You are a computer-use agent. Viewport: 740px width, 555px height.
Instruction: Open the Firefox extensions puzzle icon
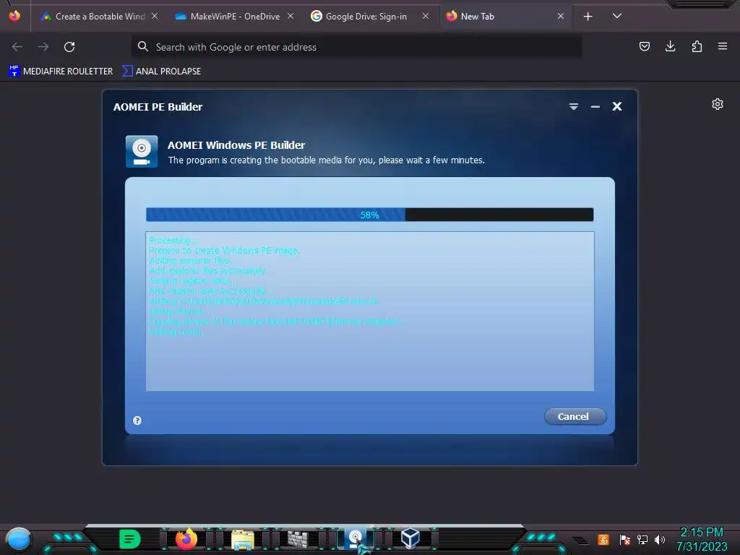click(x=697, y=46)
